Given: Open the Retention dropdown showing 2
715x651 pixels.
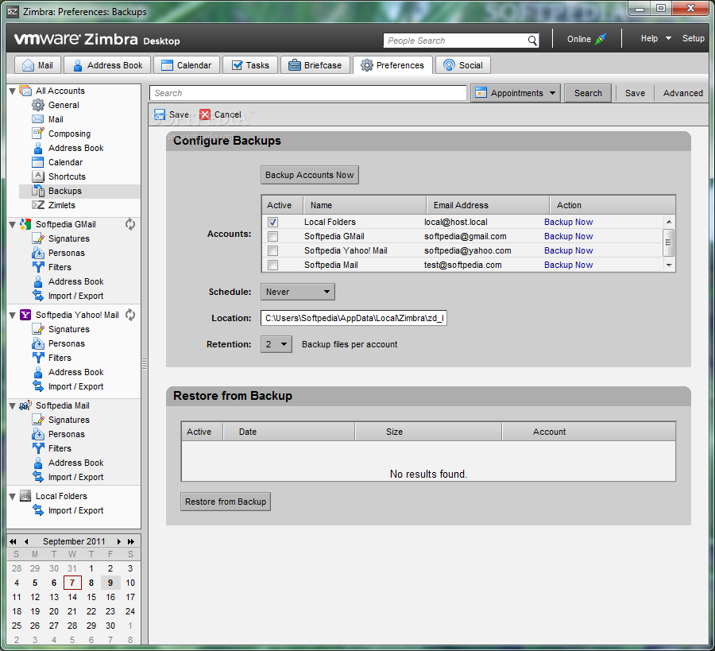Looking at the screenshot, I should (x=276, y=344).
